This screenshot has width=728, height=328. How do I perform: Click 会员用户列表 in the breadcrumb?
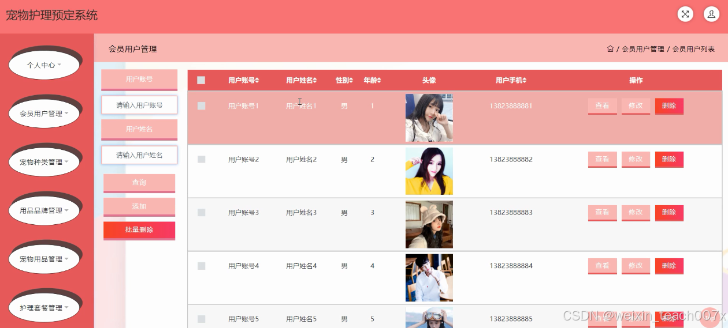(x=693, y=49)
